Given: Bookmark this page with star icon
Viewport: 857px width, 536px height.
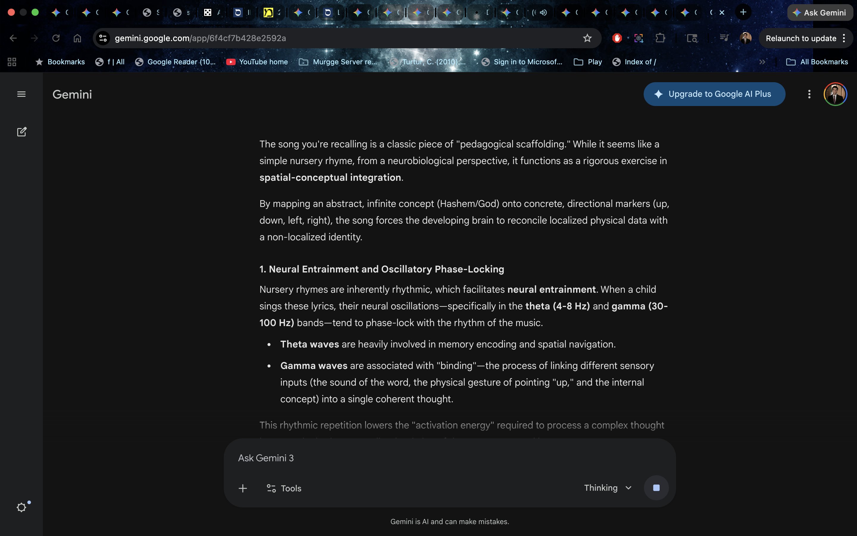Looking at the screenshot, I should pyautogui.click(x=587, y=38).
